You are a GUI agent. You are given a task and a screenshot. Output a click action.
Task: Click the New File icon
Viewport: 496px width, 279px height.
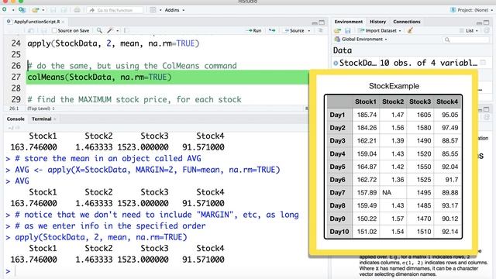[5, 10]
